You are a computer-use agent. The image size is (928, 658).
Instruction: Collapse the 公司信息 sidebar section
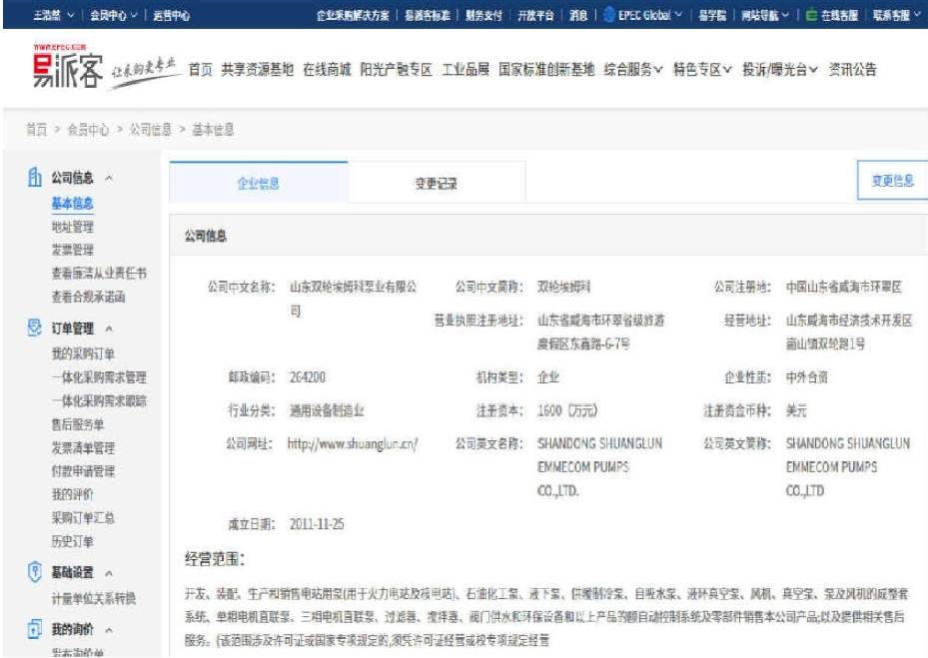(x=109, y=178)
